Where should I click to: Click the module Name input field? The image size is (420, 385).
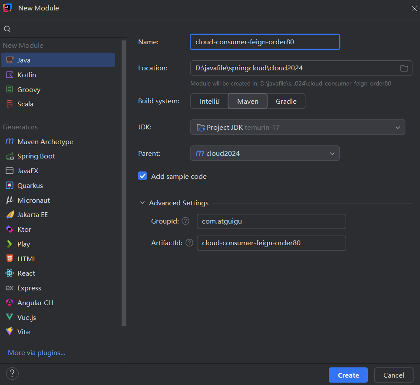[x=265, y=42]
